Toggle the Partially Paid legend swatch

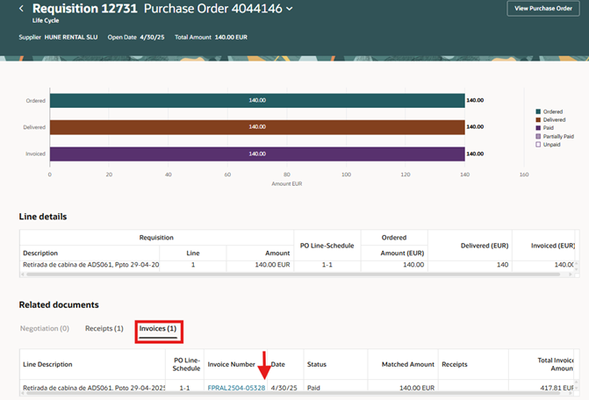pos(538,136)
